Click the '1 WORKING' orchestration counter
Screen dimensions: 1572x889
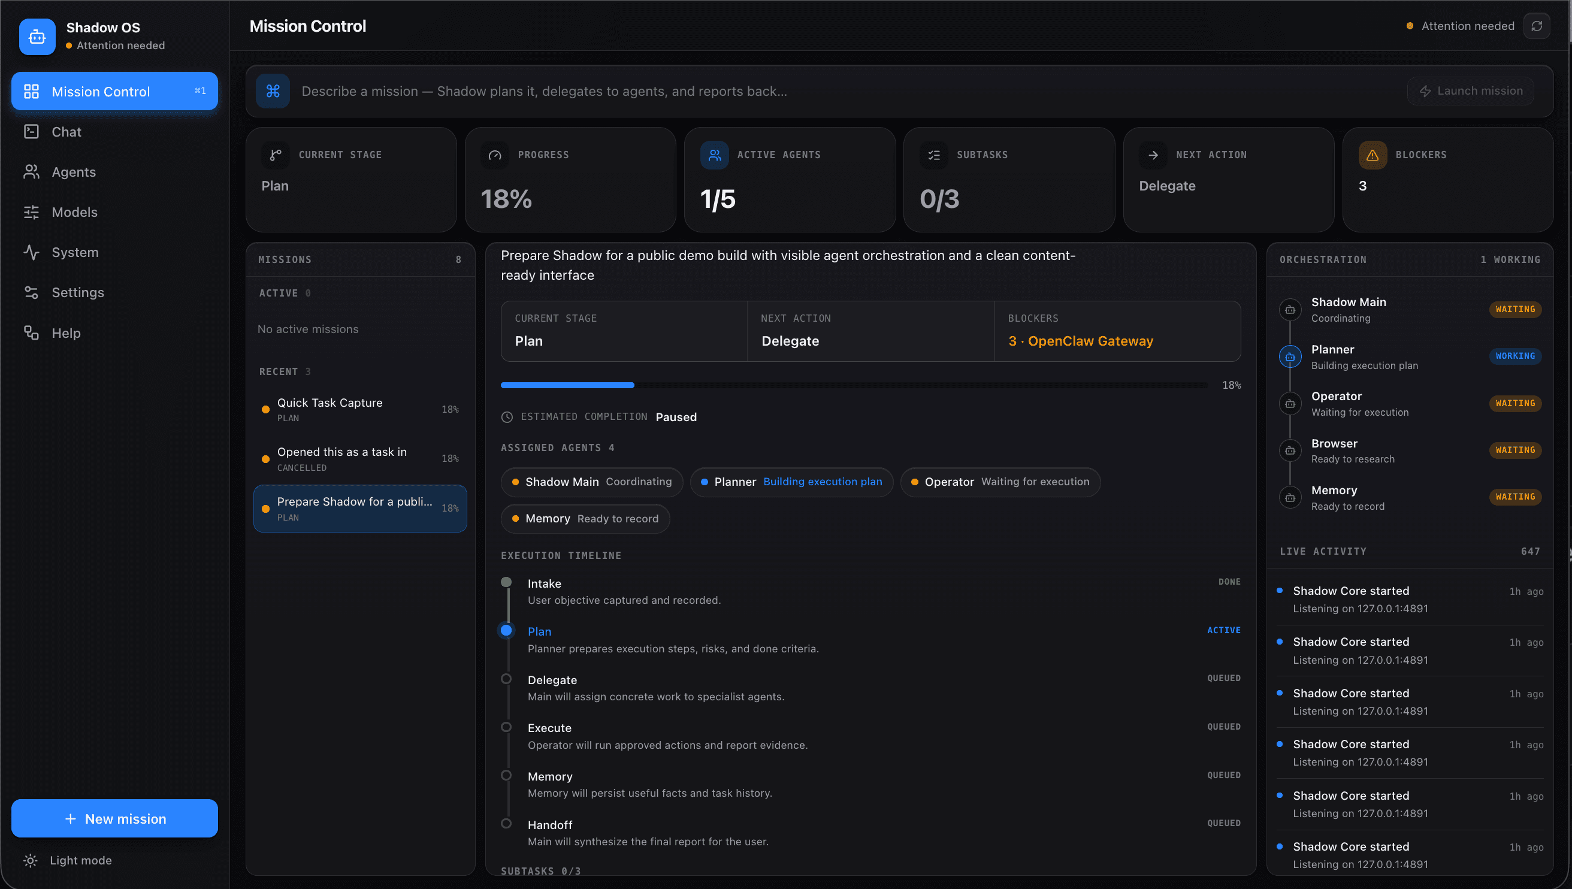(1510, 259)
